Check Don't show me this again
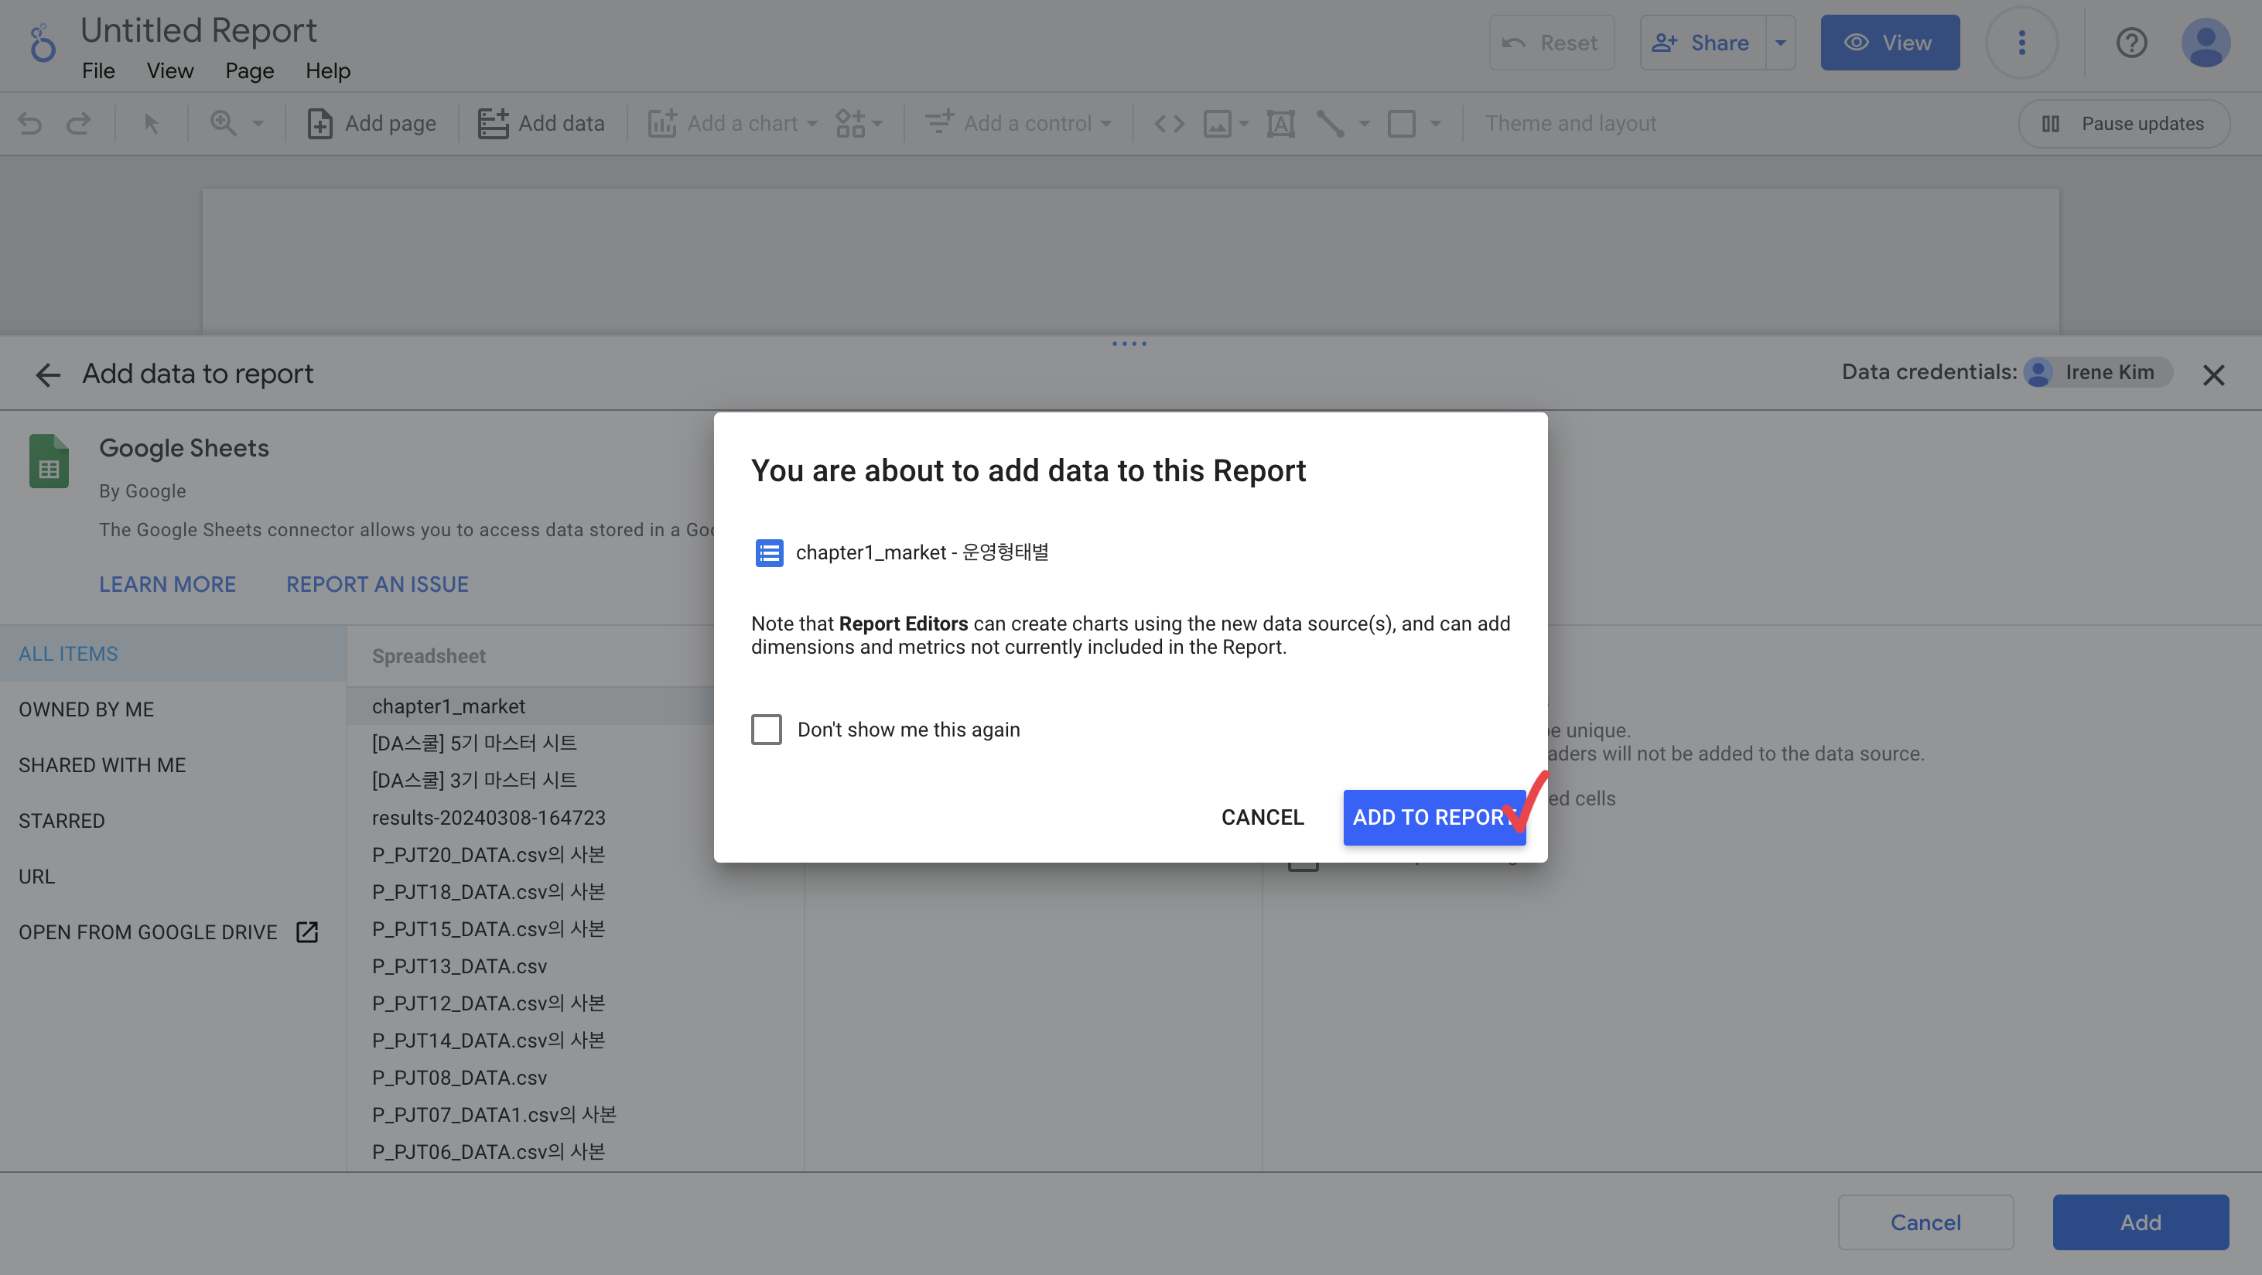 point(766,730)
